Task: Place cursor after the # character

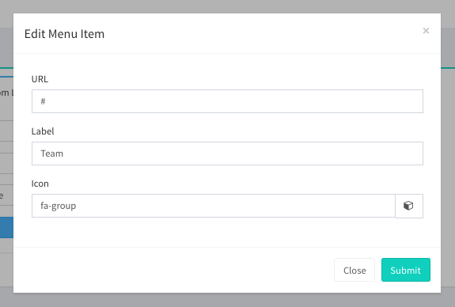Action: tap(46, 101)
